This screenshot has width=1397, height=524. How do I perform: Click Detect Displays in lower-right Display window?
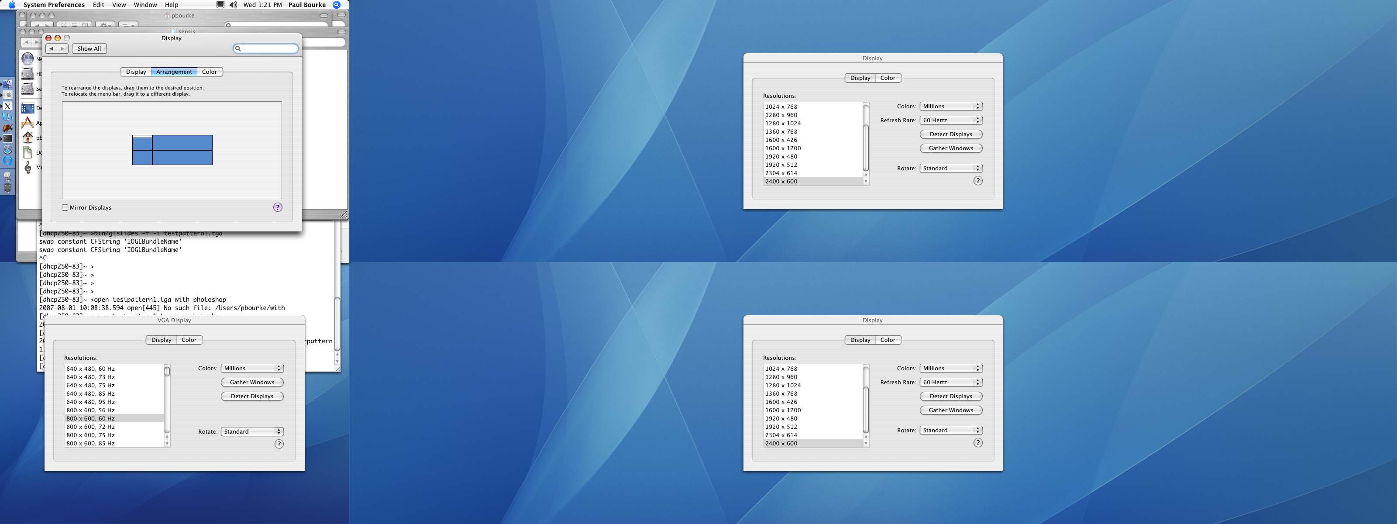click(x=951, y=396)
